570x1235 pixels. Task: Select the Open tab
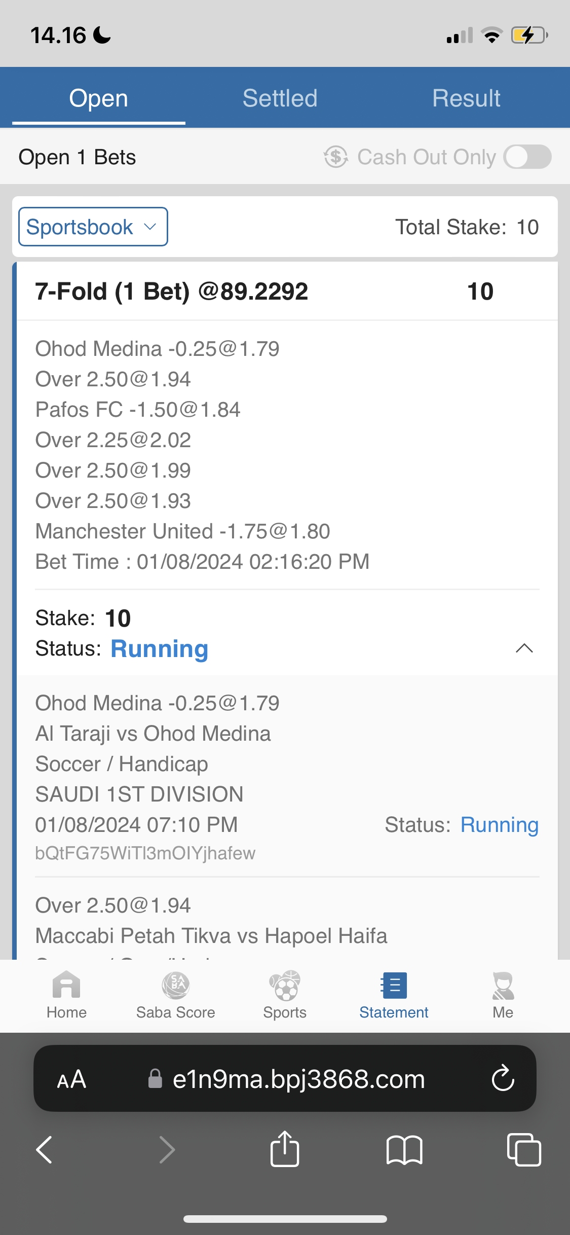99,98
